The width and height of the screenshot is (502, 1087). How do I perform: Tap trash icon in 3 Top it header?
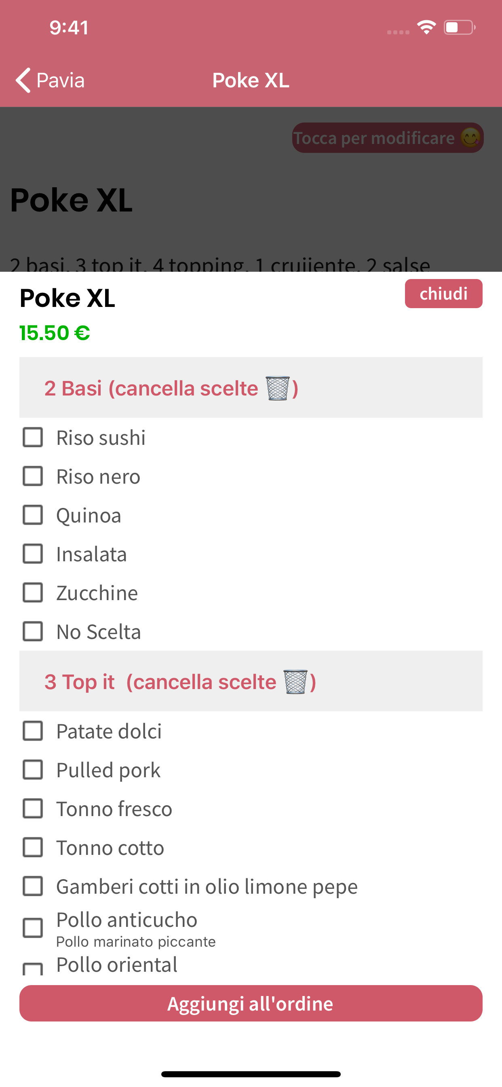tap(295, 682)
